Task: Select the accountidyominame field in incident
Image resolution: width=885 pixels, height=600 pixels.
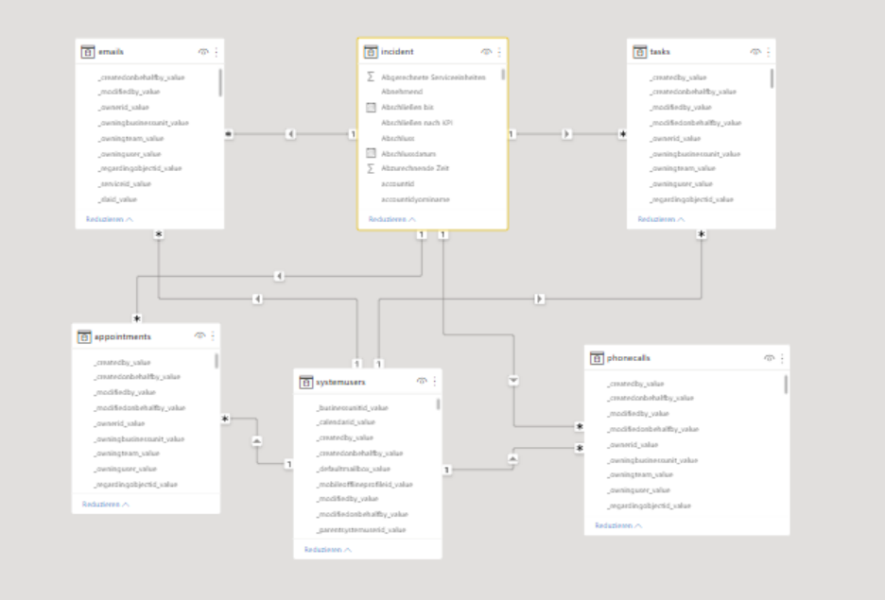Action: point(415,199)
